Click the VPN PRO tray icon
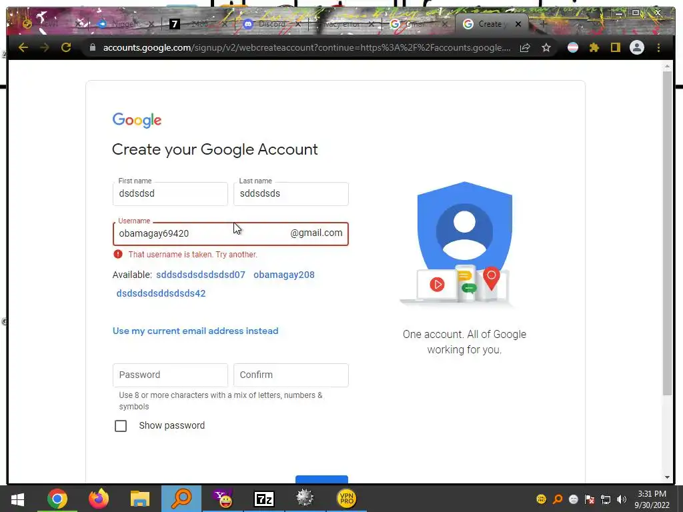683x512 pixels. (x=542, y=499)
